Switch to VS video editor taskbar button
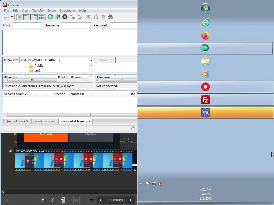This screenshot has height=205, width=274. (x=205, y=112)
